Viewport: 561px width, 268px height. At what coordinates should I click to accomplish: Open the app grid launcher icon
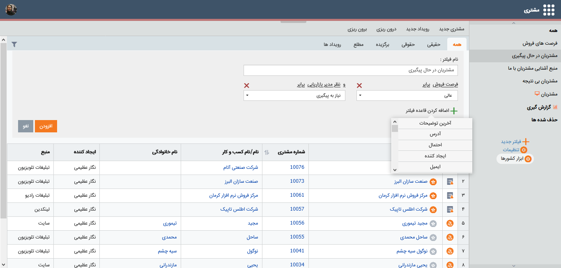(549, 10)
